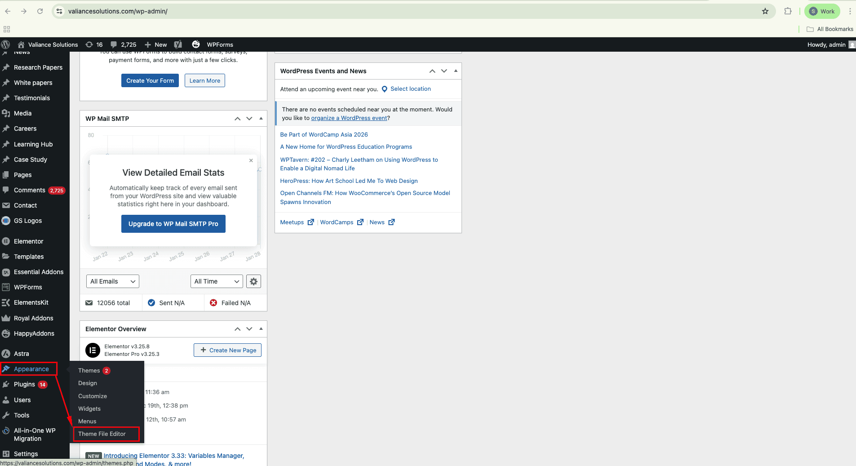Click the Elementor logo in Elementor Overview
856x466 pixels.
(x=93, y=350)
